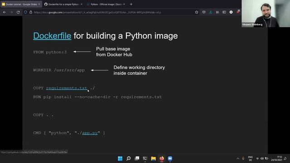The height and width of the screenshot is (163, 290).
Task: Open a new browser tab with plus
Action: [131, 4]
